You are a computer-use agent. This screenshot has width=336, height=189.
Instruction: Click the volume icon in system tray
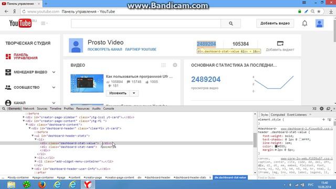[x=290, y=185]
